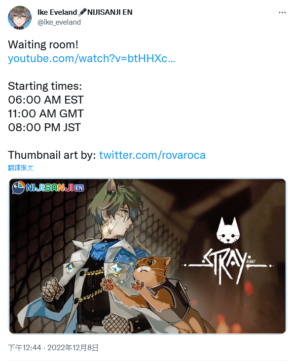Open the Stray stream thumbnail image

tap(147, 256)
